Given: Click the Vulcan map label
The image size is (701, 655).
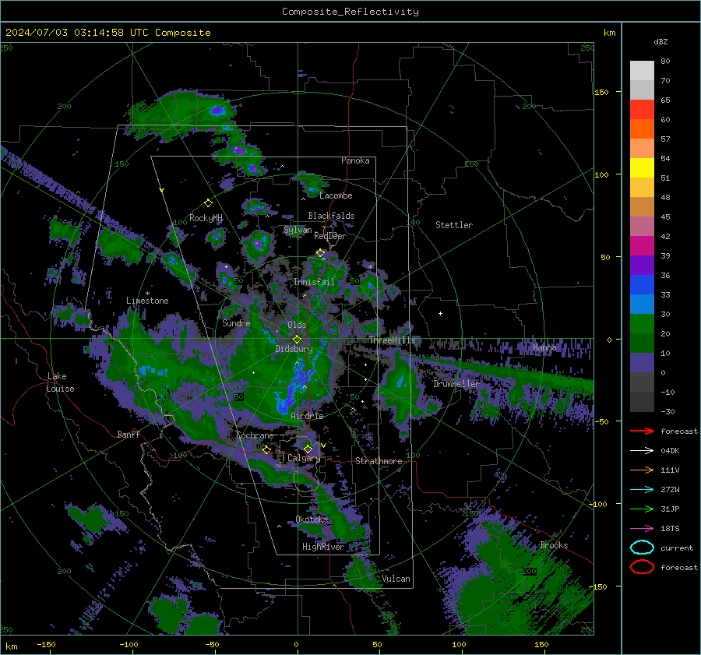Looking at the screenshot, I should tap(396, 579).
